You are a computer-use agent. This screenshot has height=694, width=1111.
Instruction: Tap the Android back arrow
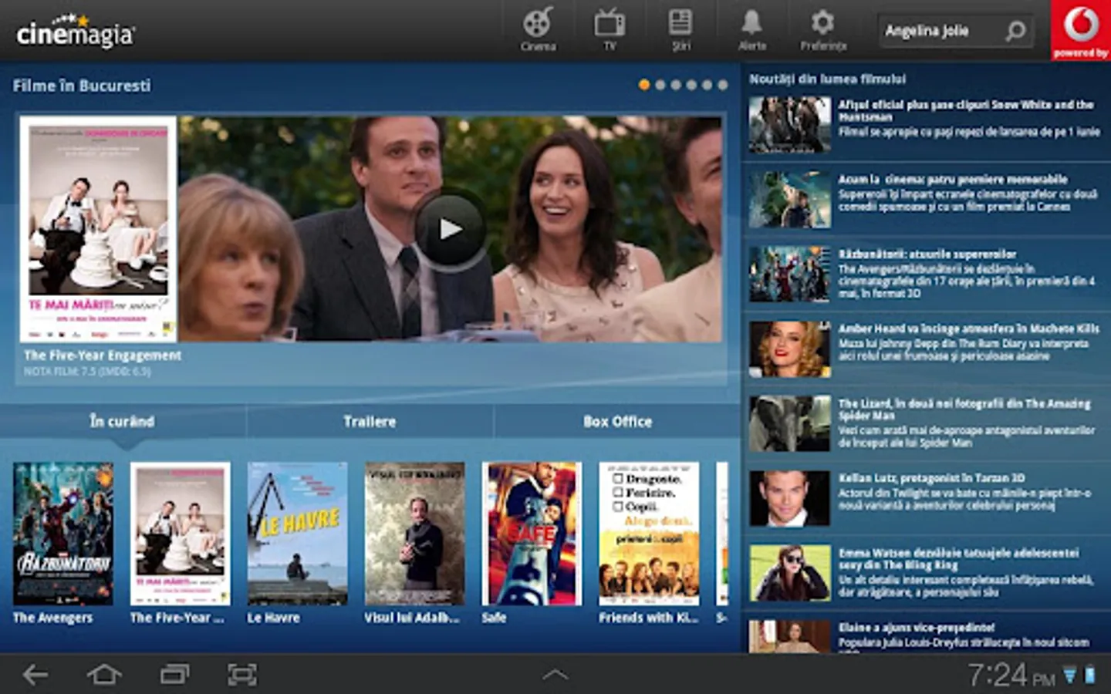(x=35, y=675)
